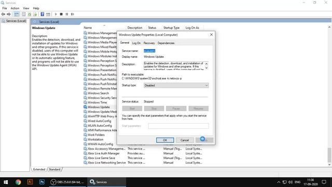Viewport: 332px width, 187px height.
Task: Click the ENG language indicator
Action: [x=297, y=182]
